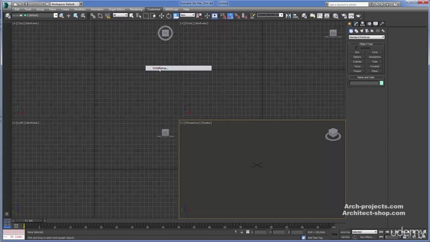Select the Select and Rotate tool
Image resolution: width=430 pixels, height=242 pixels.
click(x=169, y=16)
